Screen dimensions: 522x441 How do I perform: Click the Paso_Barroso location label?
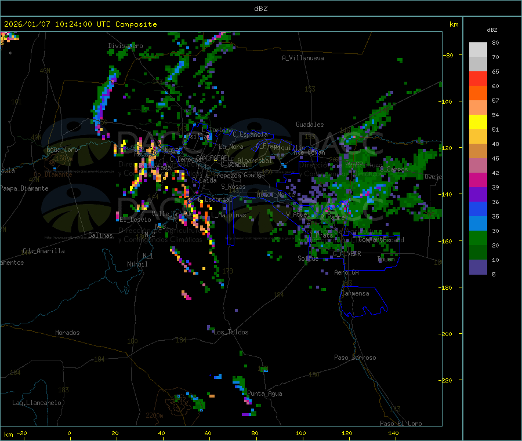(x=355, y=358)
